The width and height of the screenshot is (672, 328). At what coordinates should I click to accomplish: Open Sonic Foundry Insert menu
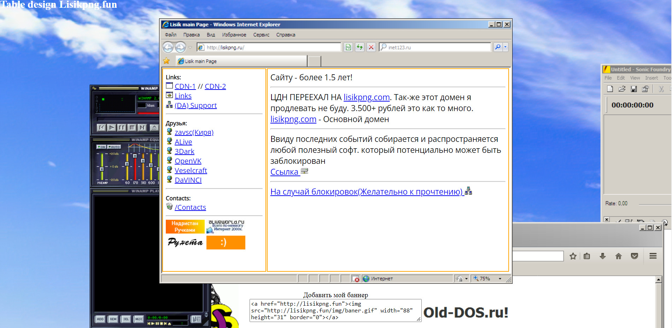pyautogui.click(x=651, y=78)
